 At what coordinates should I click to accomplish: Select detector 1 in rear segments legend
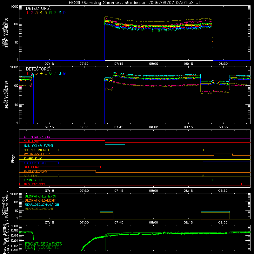pyautogui.click(x=27, y=73)
